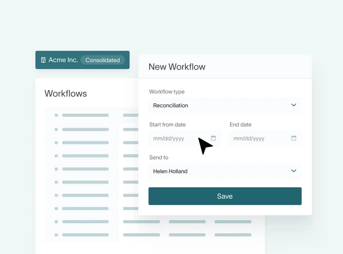Click the first gray progress bar in a workflow row

[85, 115]
